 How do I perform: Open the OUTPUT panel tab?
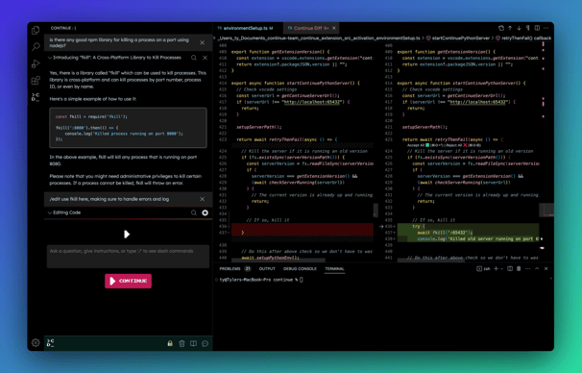[267, 268]
